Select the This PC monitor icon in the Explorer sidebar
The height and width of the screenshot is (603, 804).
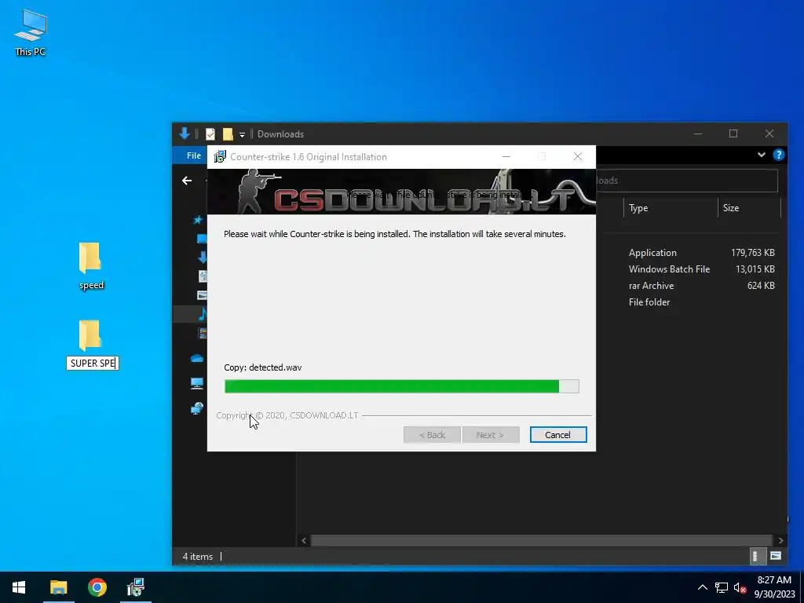pos(197,383)
